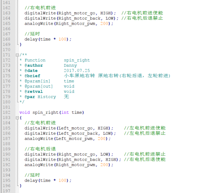Viewport: 204px width, 193px height.
Task: Select line number 163 in the gutter
Action: click(7, 13)
